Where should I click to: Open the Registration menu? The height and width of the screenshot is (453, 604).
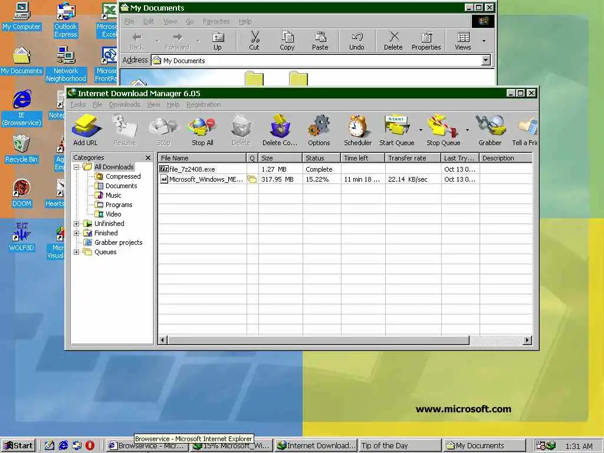click(203, 104)
